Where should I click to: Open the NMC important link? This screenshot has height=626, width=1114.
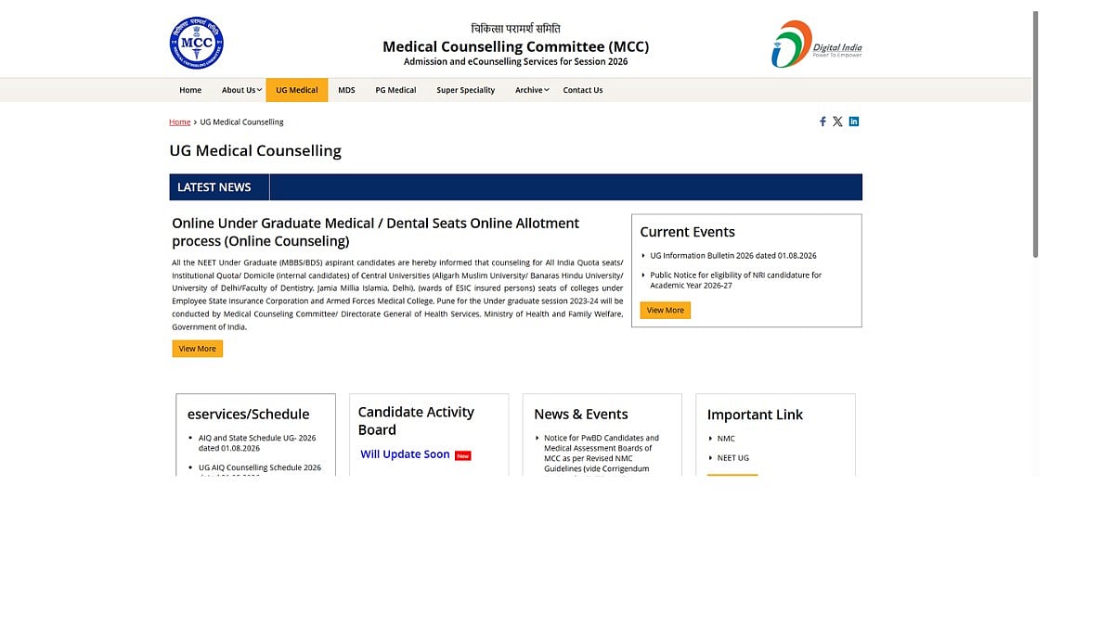click(x=726, y=439)
